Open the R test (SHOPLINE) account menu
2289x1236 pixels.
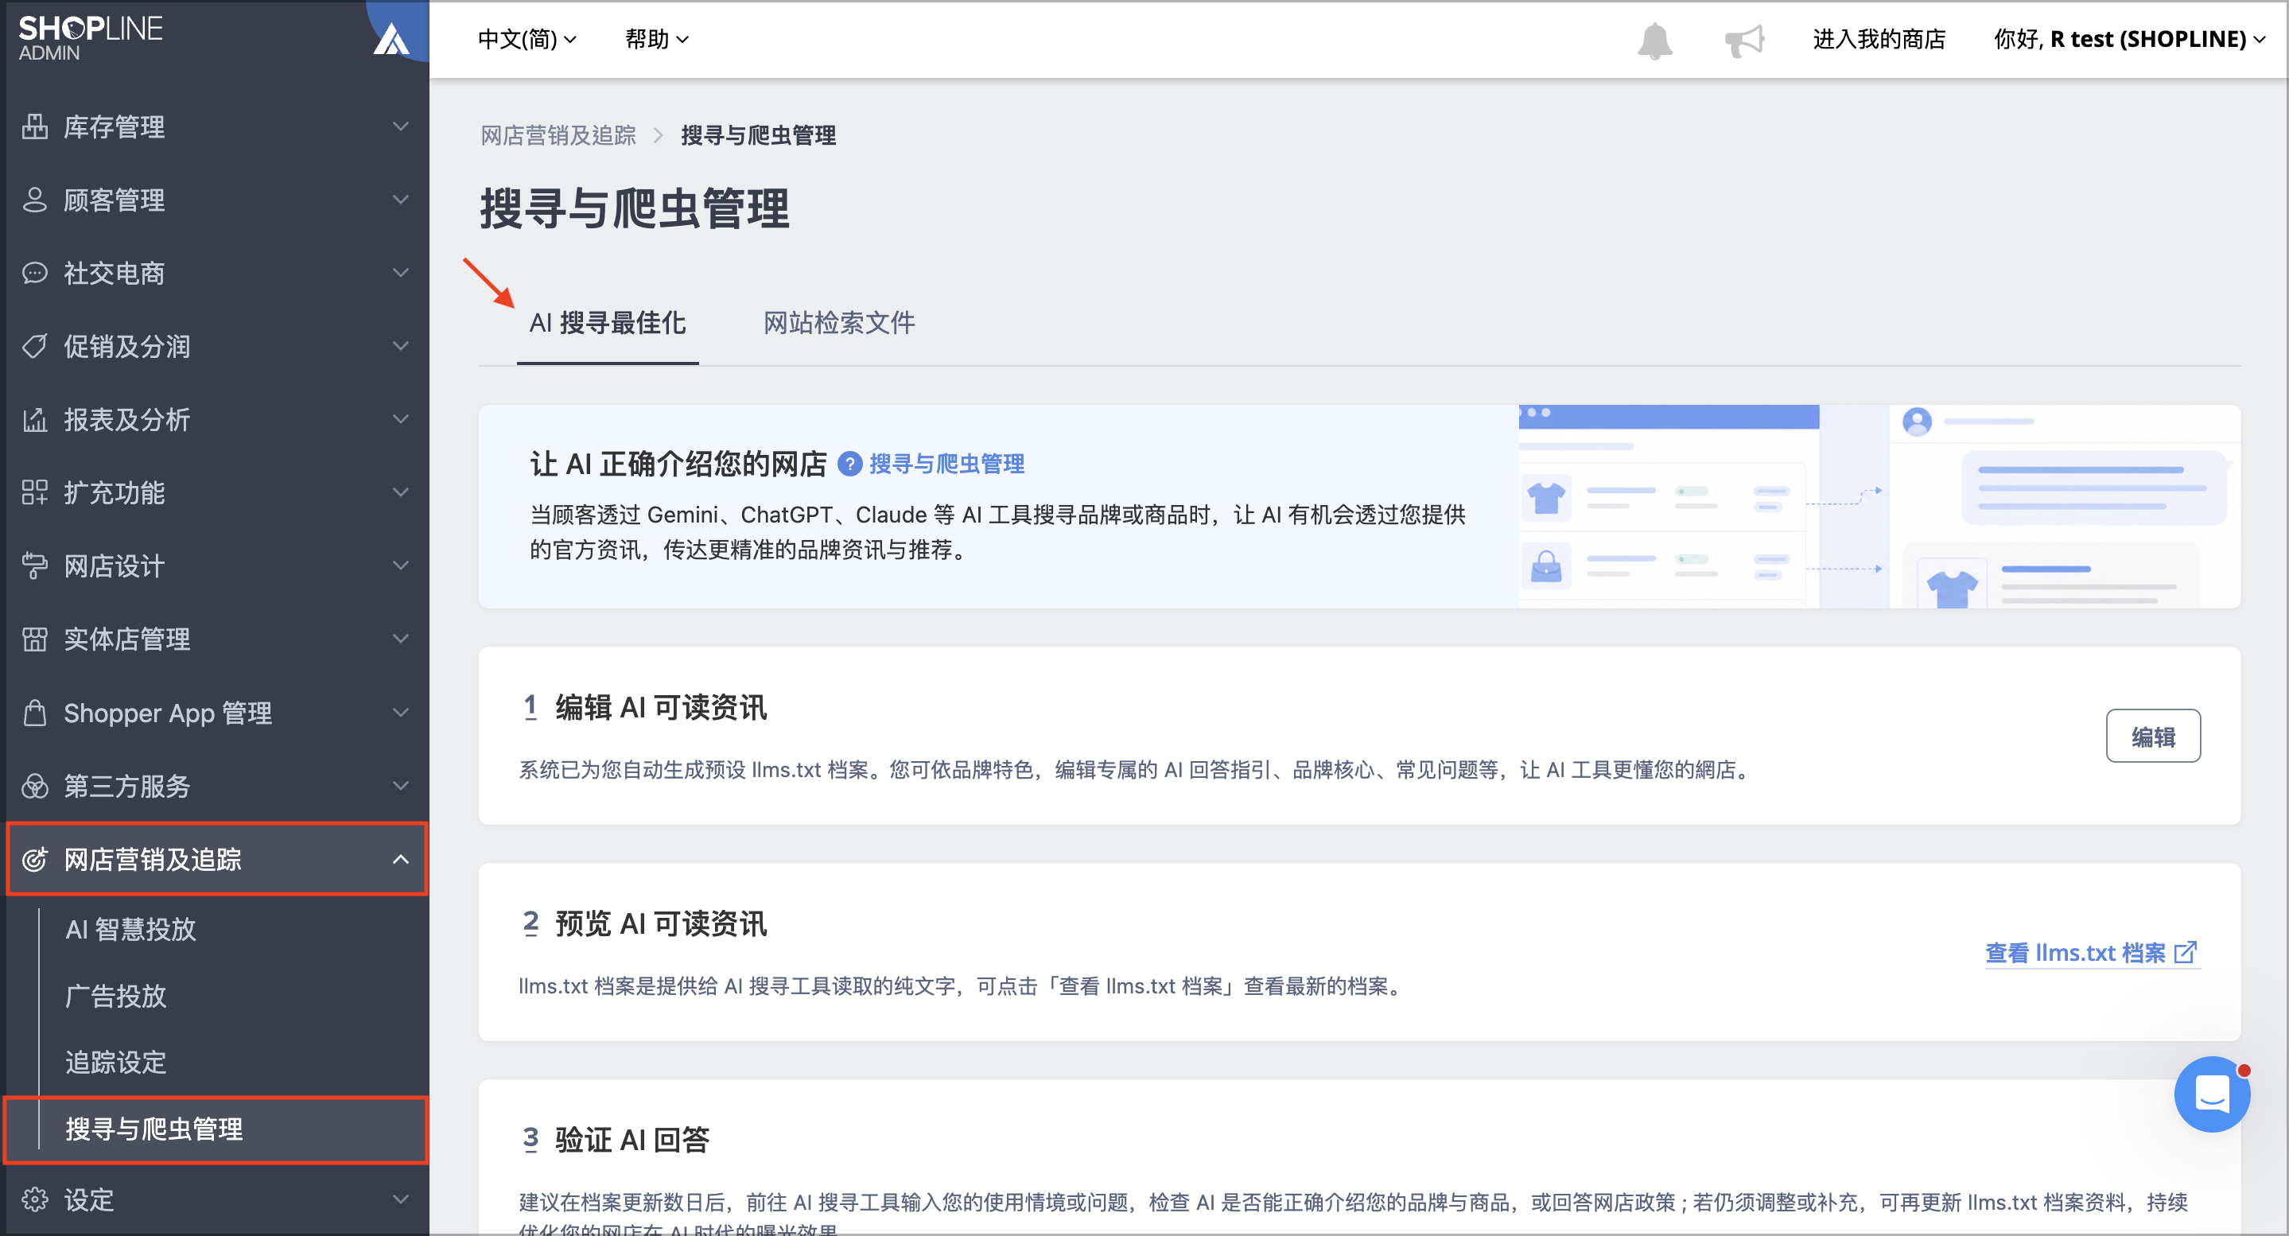click(x=2129, y=39)
